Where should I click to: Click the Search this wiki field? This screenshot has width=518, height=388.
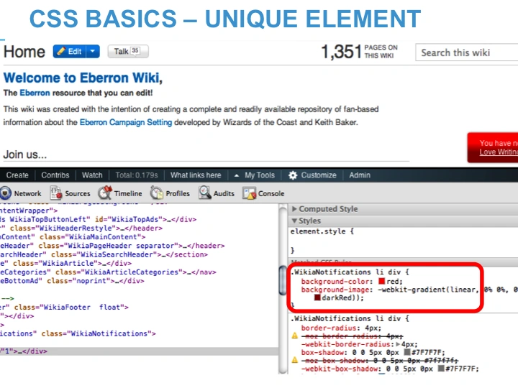click(466, 52)
